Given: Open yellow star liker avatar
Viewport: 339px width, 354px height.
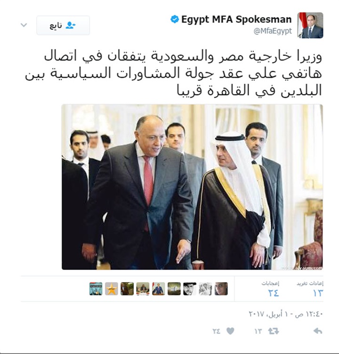Looking at the screenshot, I should coord(112,288).
